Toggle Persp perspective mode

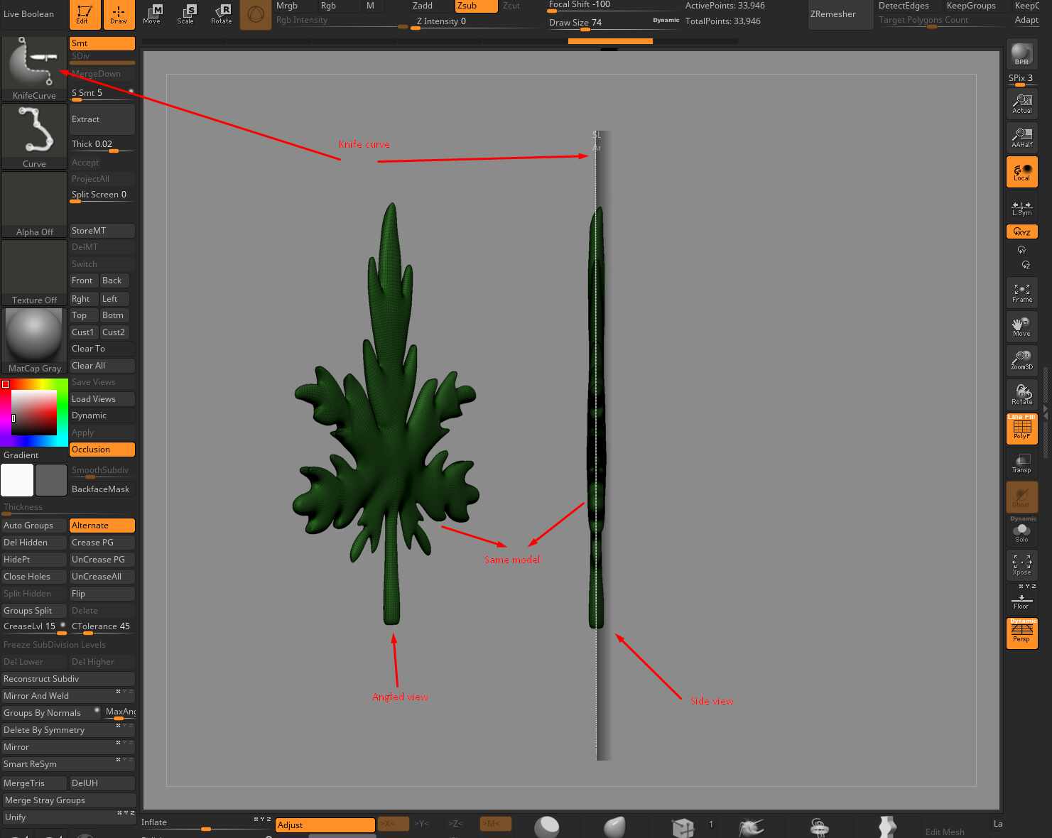[1021, 633]
